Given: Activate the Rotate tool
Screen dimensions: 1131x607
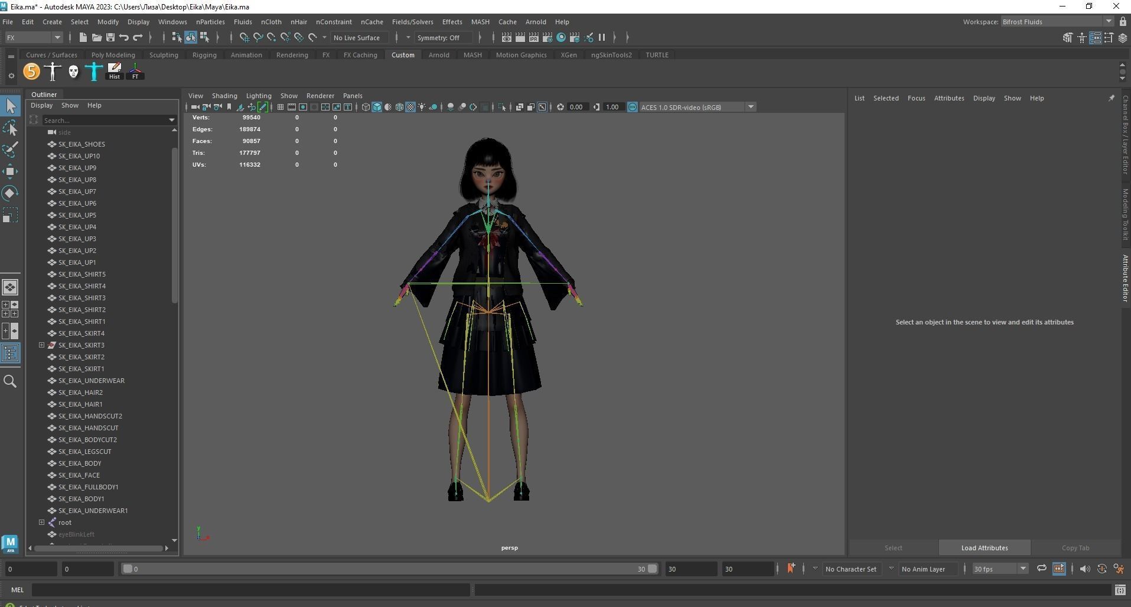Looking at the screenshot, I should 10,193.
